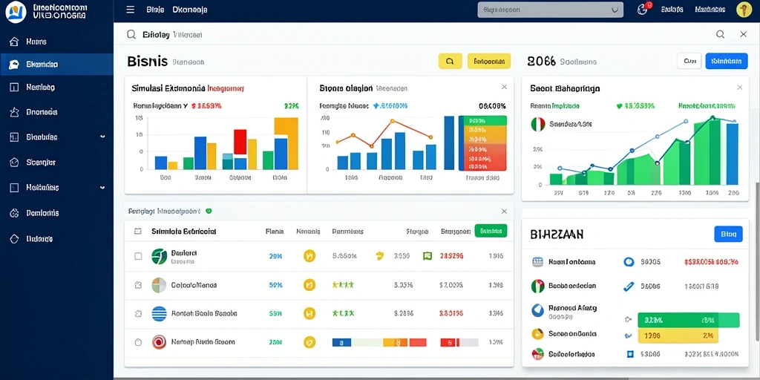Click the blue pencil icon in the BIHSZAAN list
Screen dimensions: 760x380
[629, 286]
